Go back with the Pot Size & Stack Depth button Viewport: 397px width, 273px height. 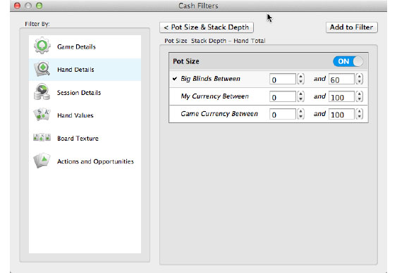click(207, 27)
